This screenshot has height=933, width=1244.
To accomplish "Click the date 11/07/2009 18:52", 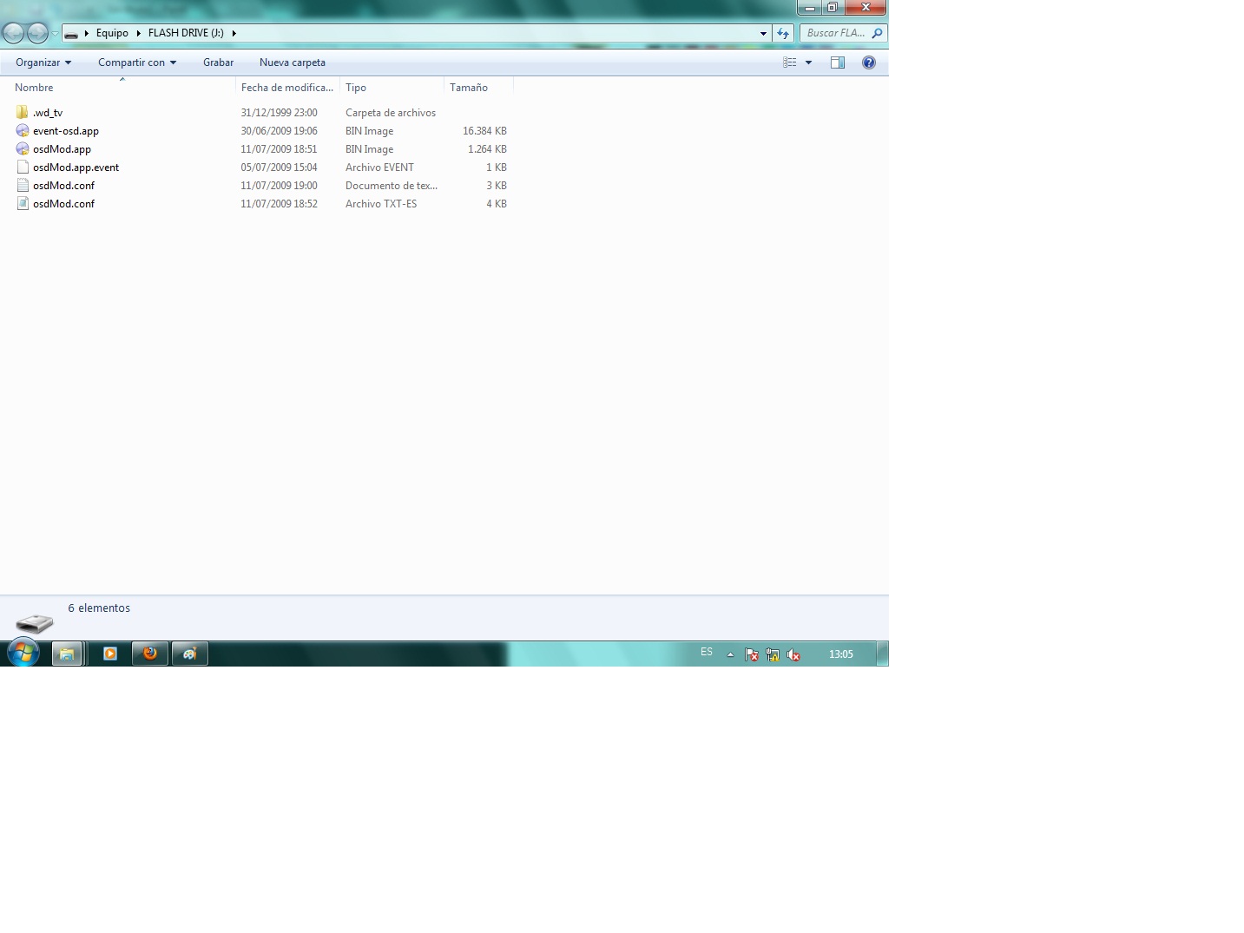I will click(279, 204).
